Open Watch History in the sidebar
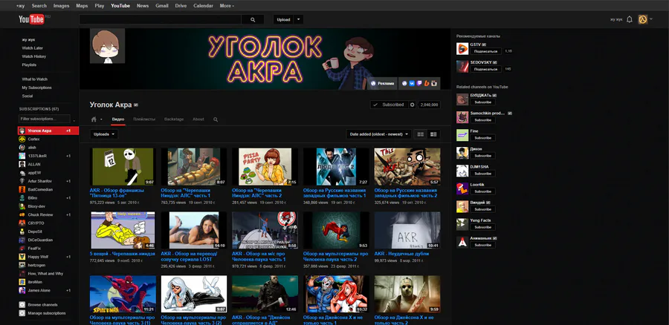669x325 pixels. tap(34, 56)
